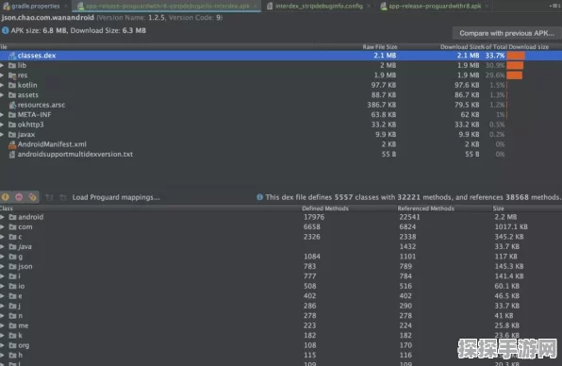Click the okhttp3 folder icon

coord(12,125)
